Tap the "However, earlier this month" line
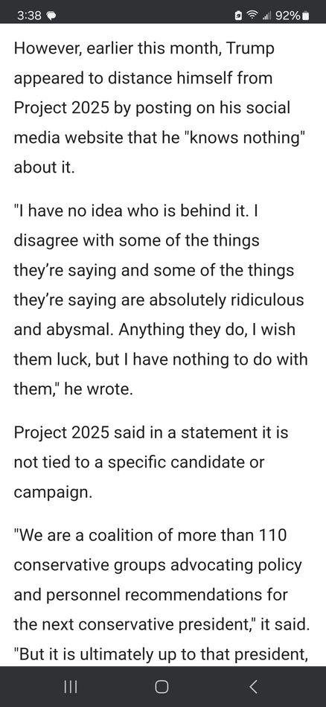326x707 pixels. pyautogui.click(x=144, y=48)
